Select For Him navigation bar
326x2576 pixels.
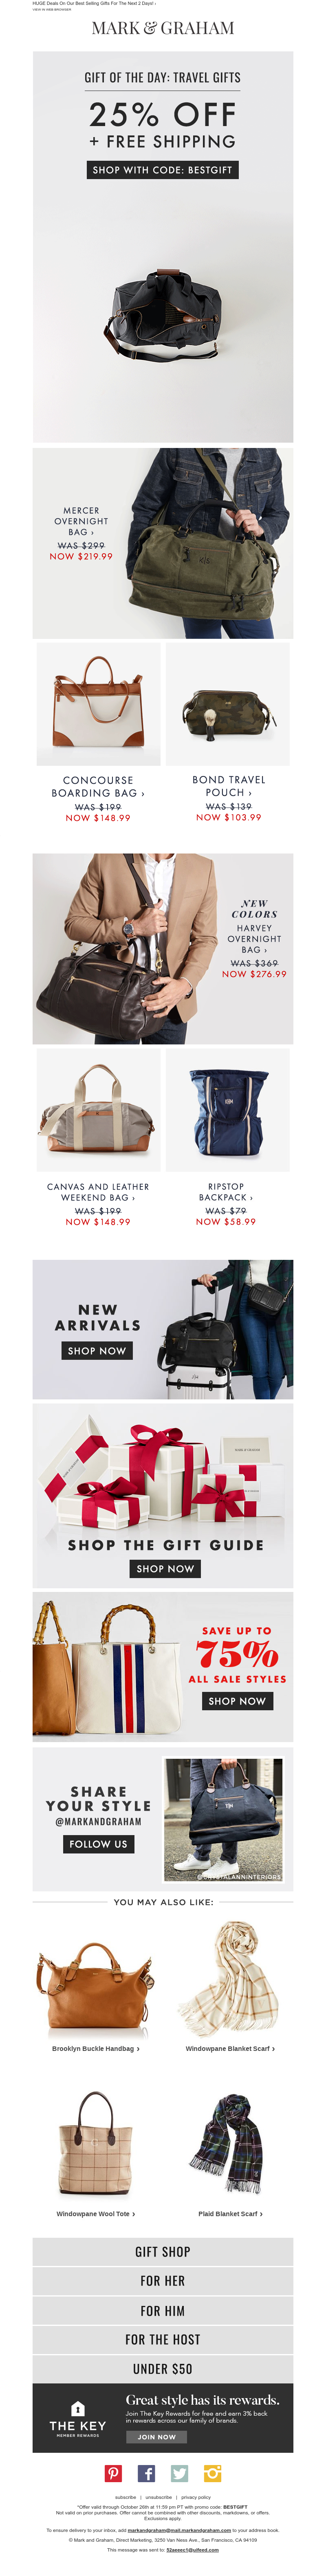coord(163,2310)
